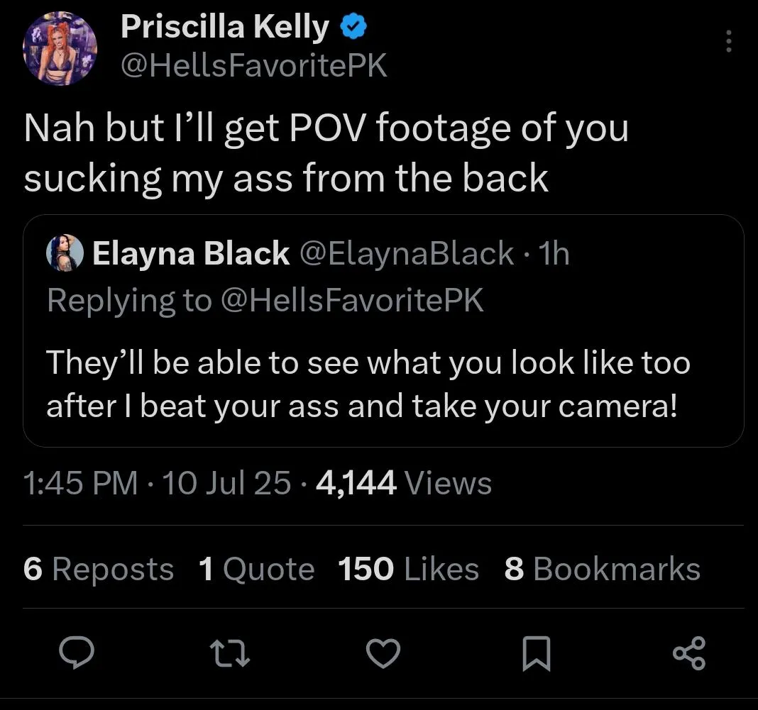The image size is (758, 710).
Task: Open the Elayna Black author name in quote
Action: pos(191,253)
